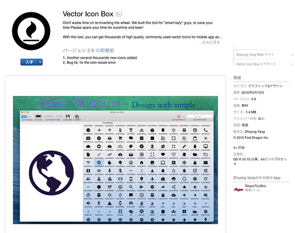Image resolution: width=295 pixels, height=233 pixels.
Task: Click the red star Comment/Rate icon
Action: pos(179,116)
